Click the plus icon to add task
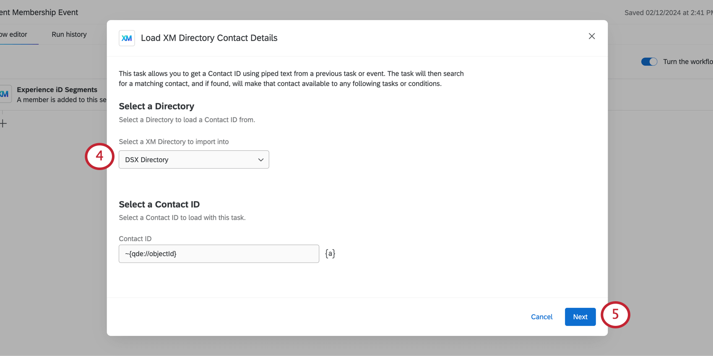This screenshot has width=713, height=356. (3, 124)
